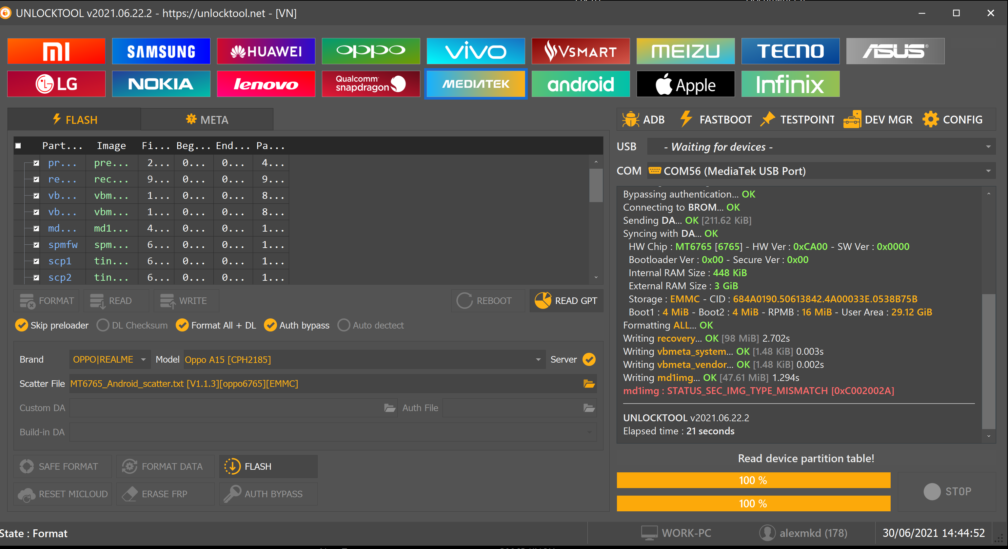Enable Auto dectect option
This screenshot has width=1008, height=549.
[370, 325]
